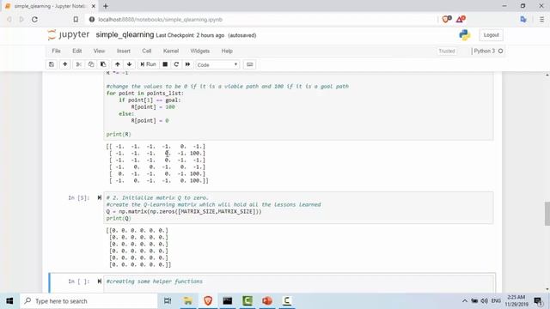
Task: Click the Last Checkpoint 2 hours ago text
Action: point(190,35)
